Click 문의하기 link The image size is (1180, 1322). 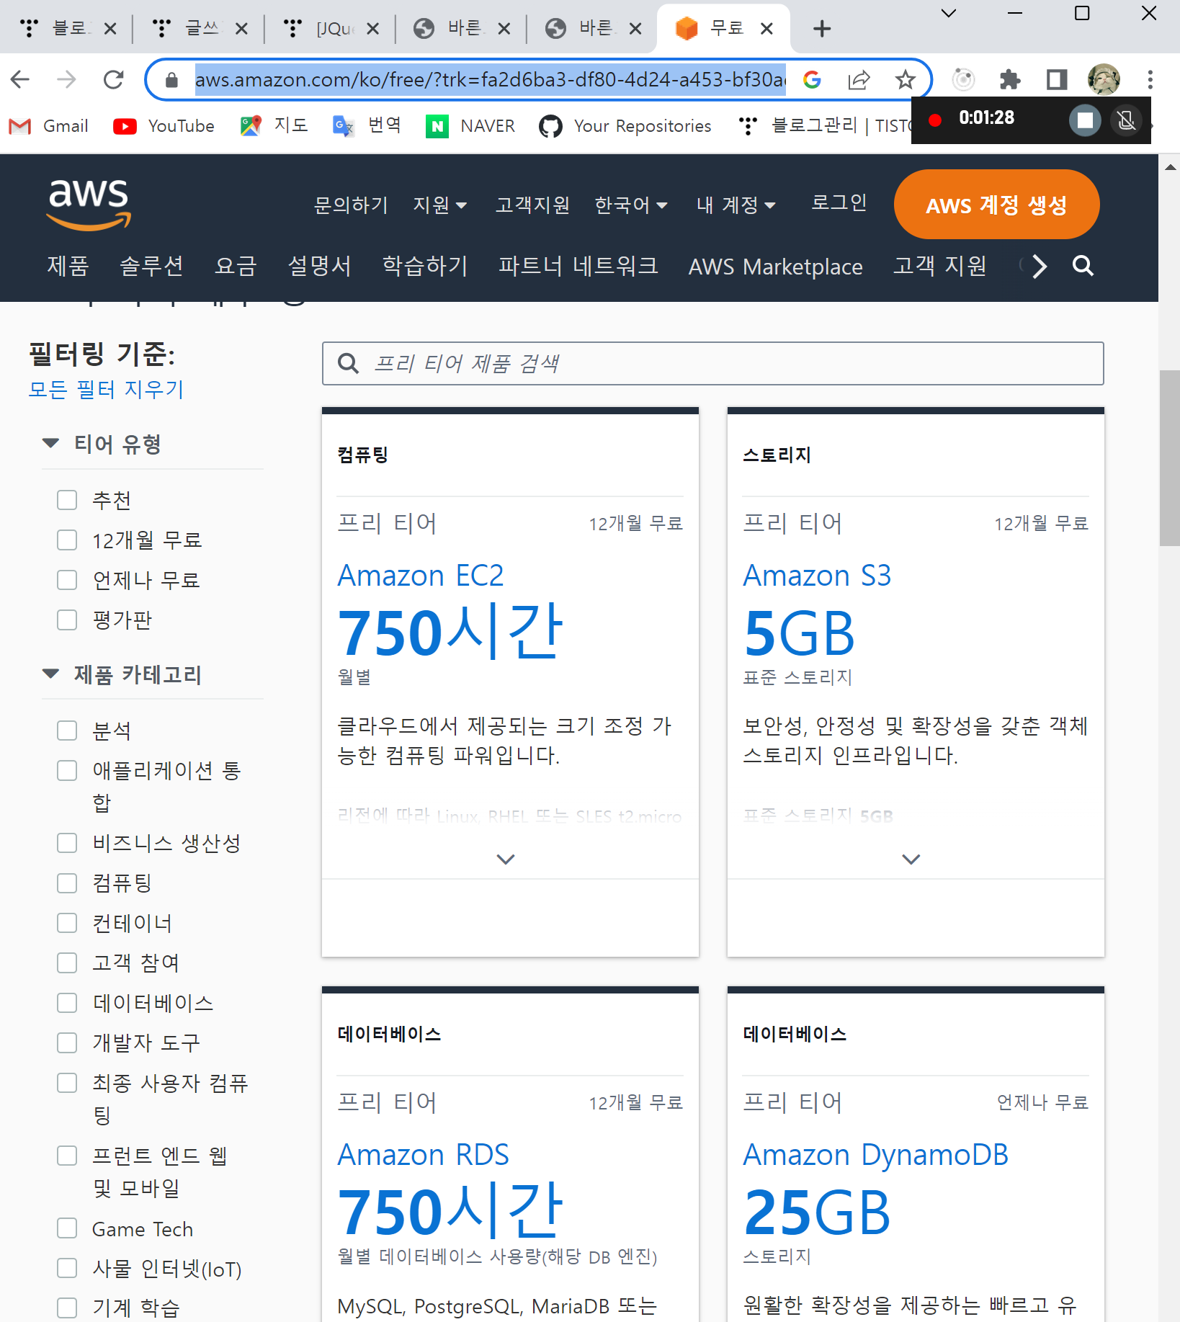(351, 205)
